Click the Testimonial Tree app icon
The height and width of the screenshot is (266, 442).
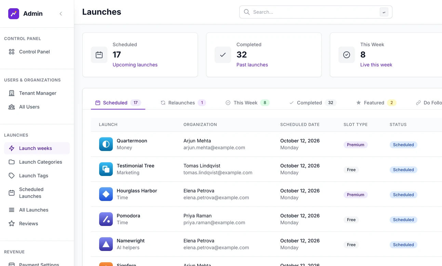pos(106,169)
